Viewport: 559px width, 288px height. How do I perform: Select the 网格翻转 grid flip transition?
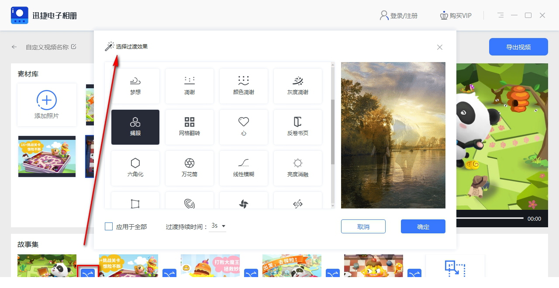[x=189, y=127]
